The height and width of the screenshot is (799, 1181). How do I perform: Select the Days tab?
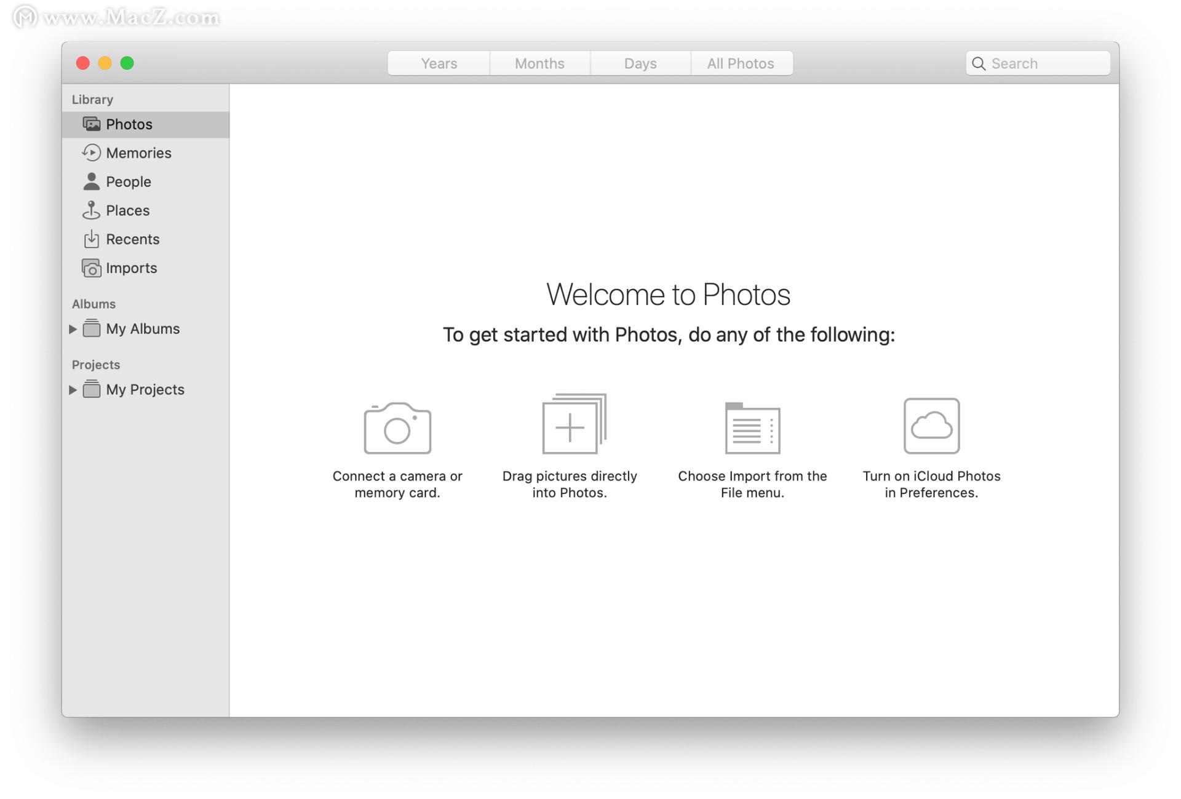point(640,63)
